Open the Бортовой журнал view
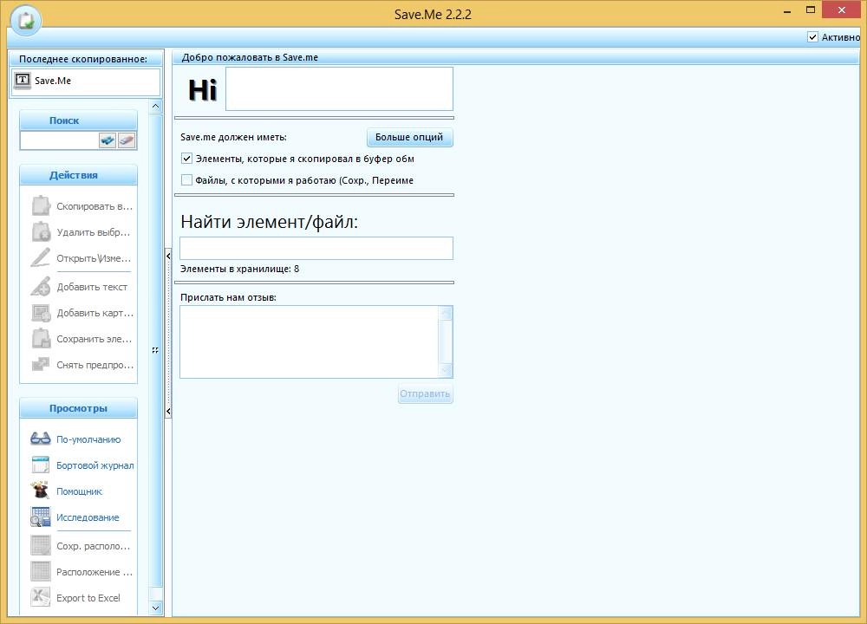This screenshot has height=624, width=867. click(95, 465)
